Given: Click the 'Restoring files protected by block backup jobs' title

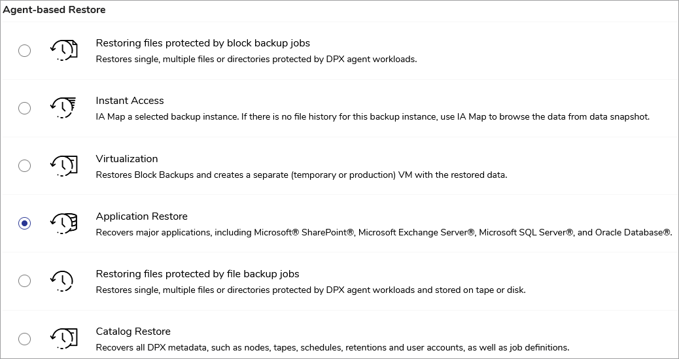Looking at the screenshot, I should click(x=203, y=43).
